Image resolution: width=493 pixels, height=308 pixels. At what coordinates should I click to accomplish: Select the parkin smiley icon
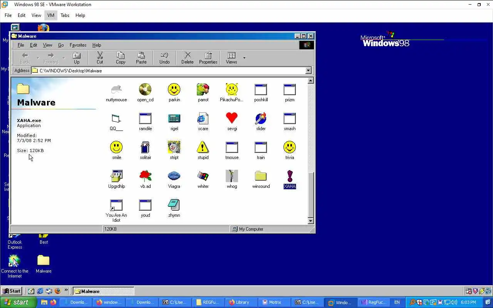click(174, 89)
